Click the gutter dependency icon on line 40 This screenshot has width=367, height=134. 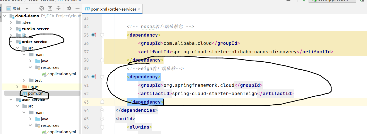94,77
